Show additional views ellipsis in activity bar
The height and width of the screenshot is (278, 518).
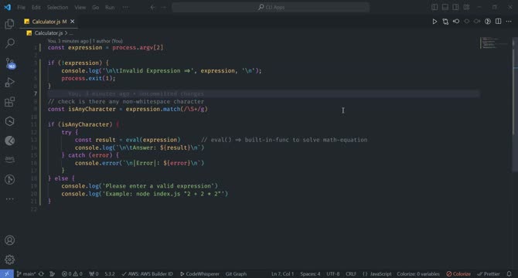tap(9, 199)
